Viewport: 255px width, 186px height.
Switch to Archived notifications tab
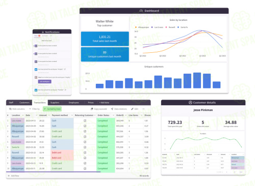coord(45,36)
